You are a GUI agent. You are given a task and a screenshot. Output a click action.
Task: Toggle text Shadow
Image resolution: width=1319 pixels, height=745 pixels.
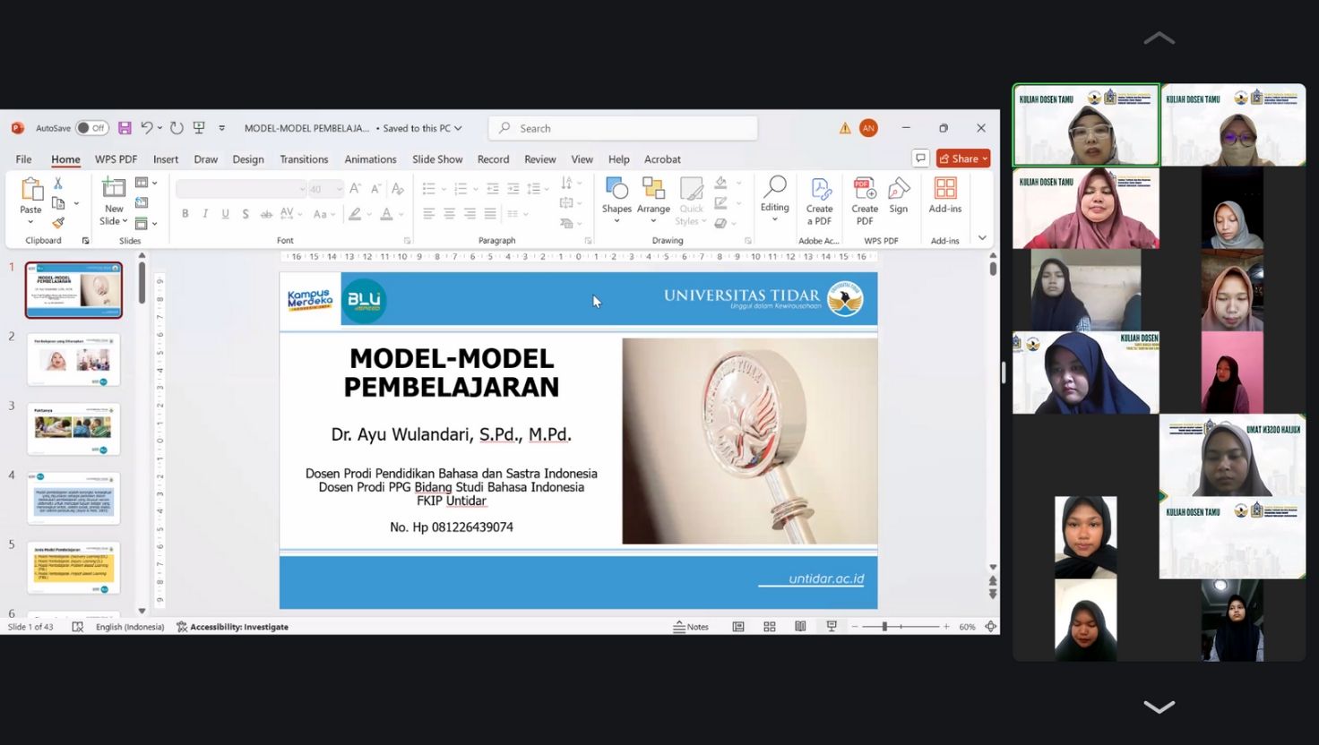click(x=246, y=214)
